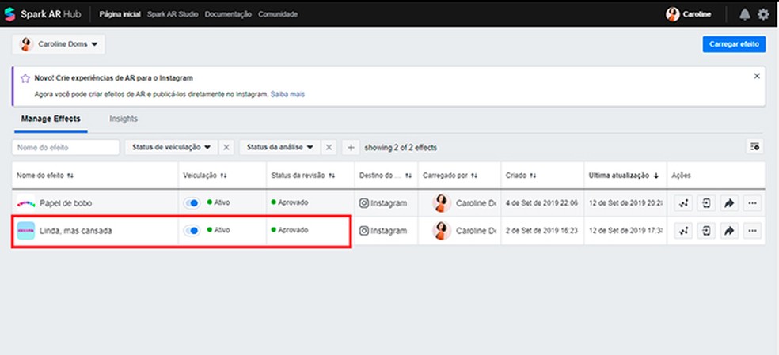This screenshot has width=779, height=355.
Task: Click the Carregar efeito button
Action: 734,44
